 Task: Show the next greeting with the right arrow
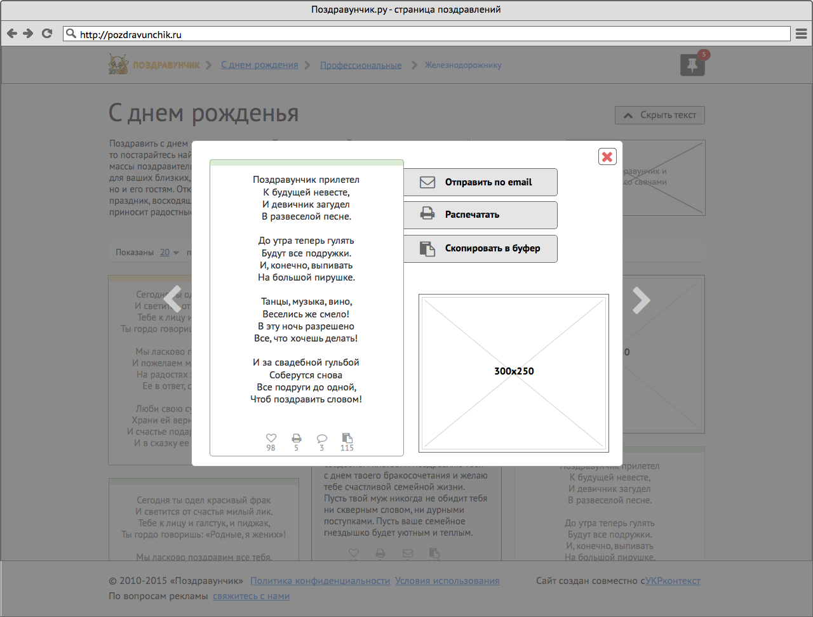(642, 301)
